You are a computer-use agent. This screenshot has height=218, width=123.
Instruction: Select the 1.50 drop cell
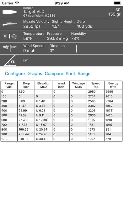[26, 92]
